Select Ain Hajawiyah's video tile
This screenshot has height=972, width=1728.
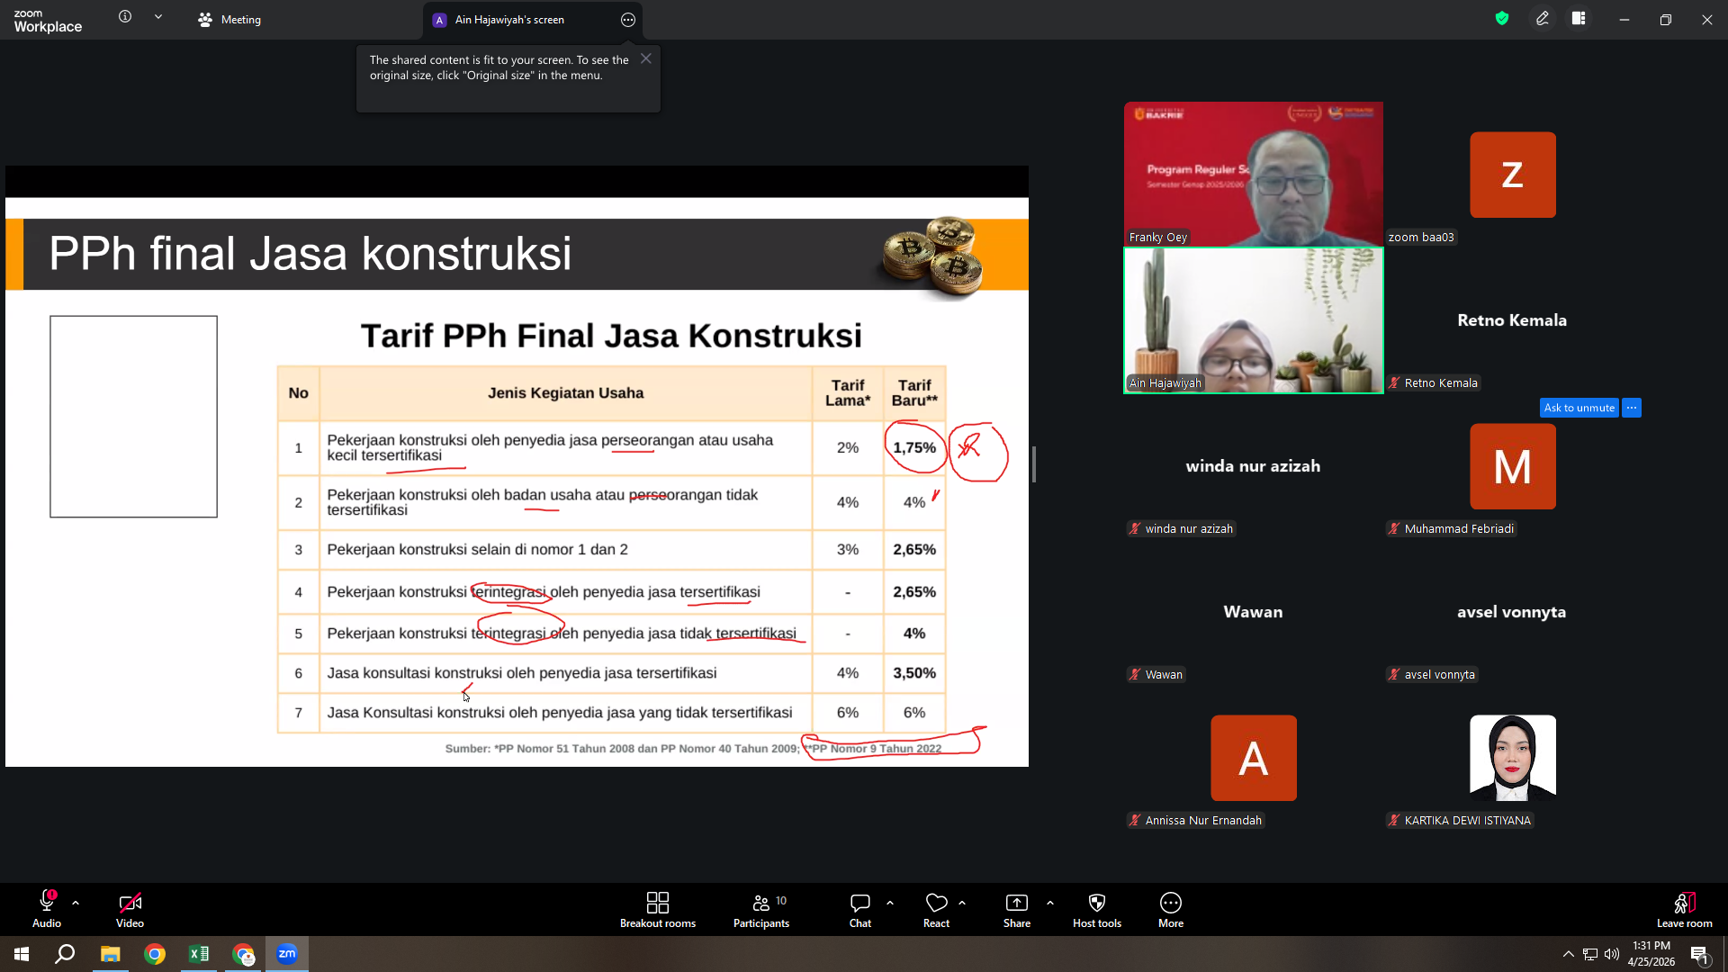click(x=1254, y=320)
